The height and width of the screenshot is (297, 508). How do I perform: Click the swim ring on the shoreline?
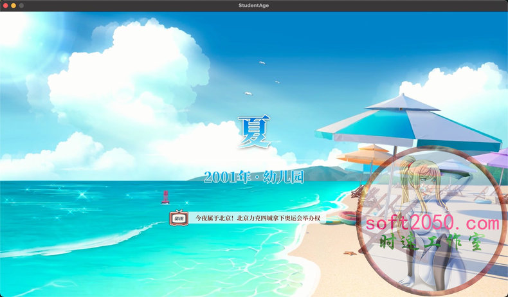click(348, 216)
